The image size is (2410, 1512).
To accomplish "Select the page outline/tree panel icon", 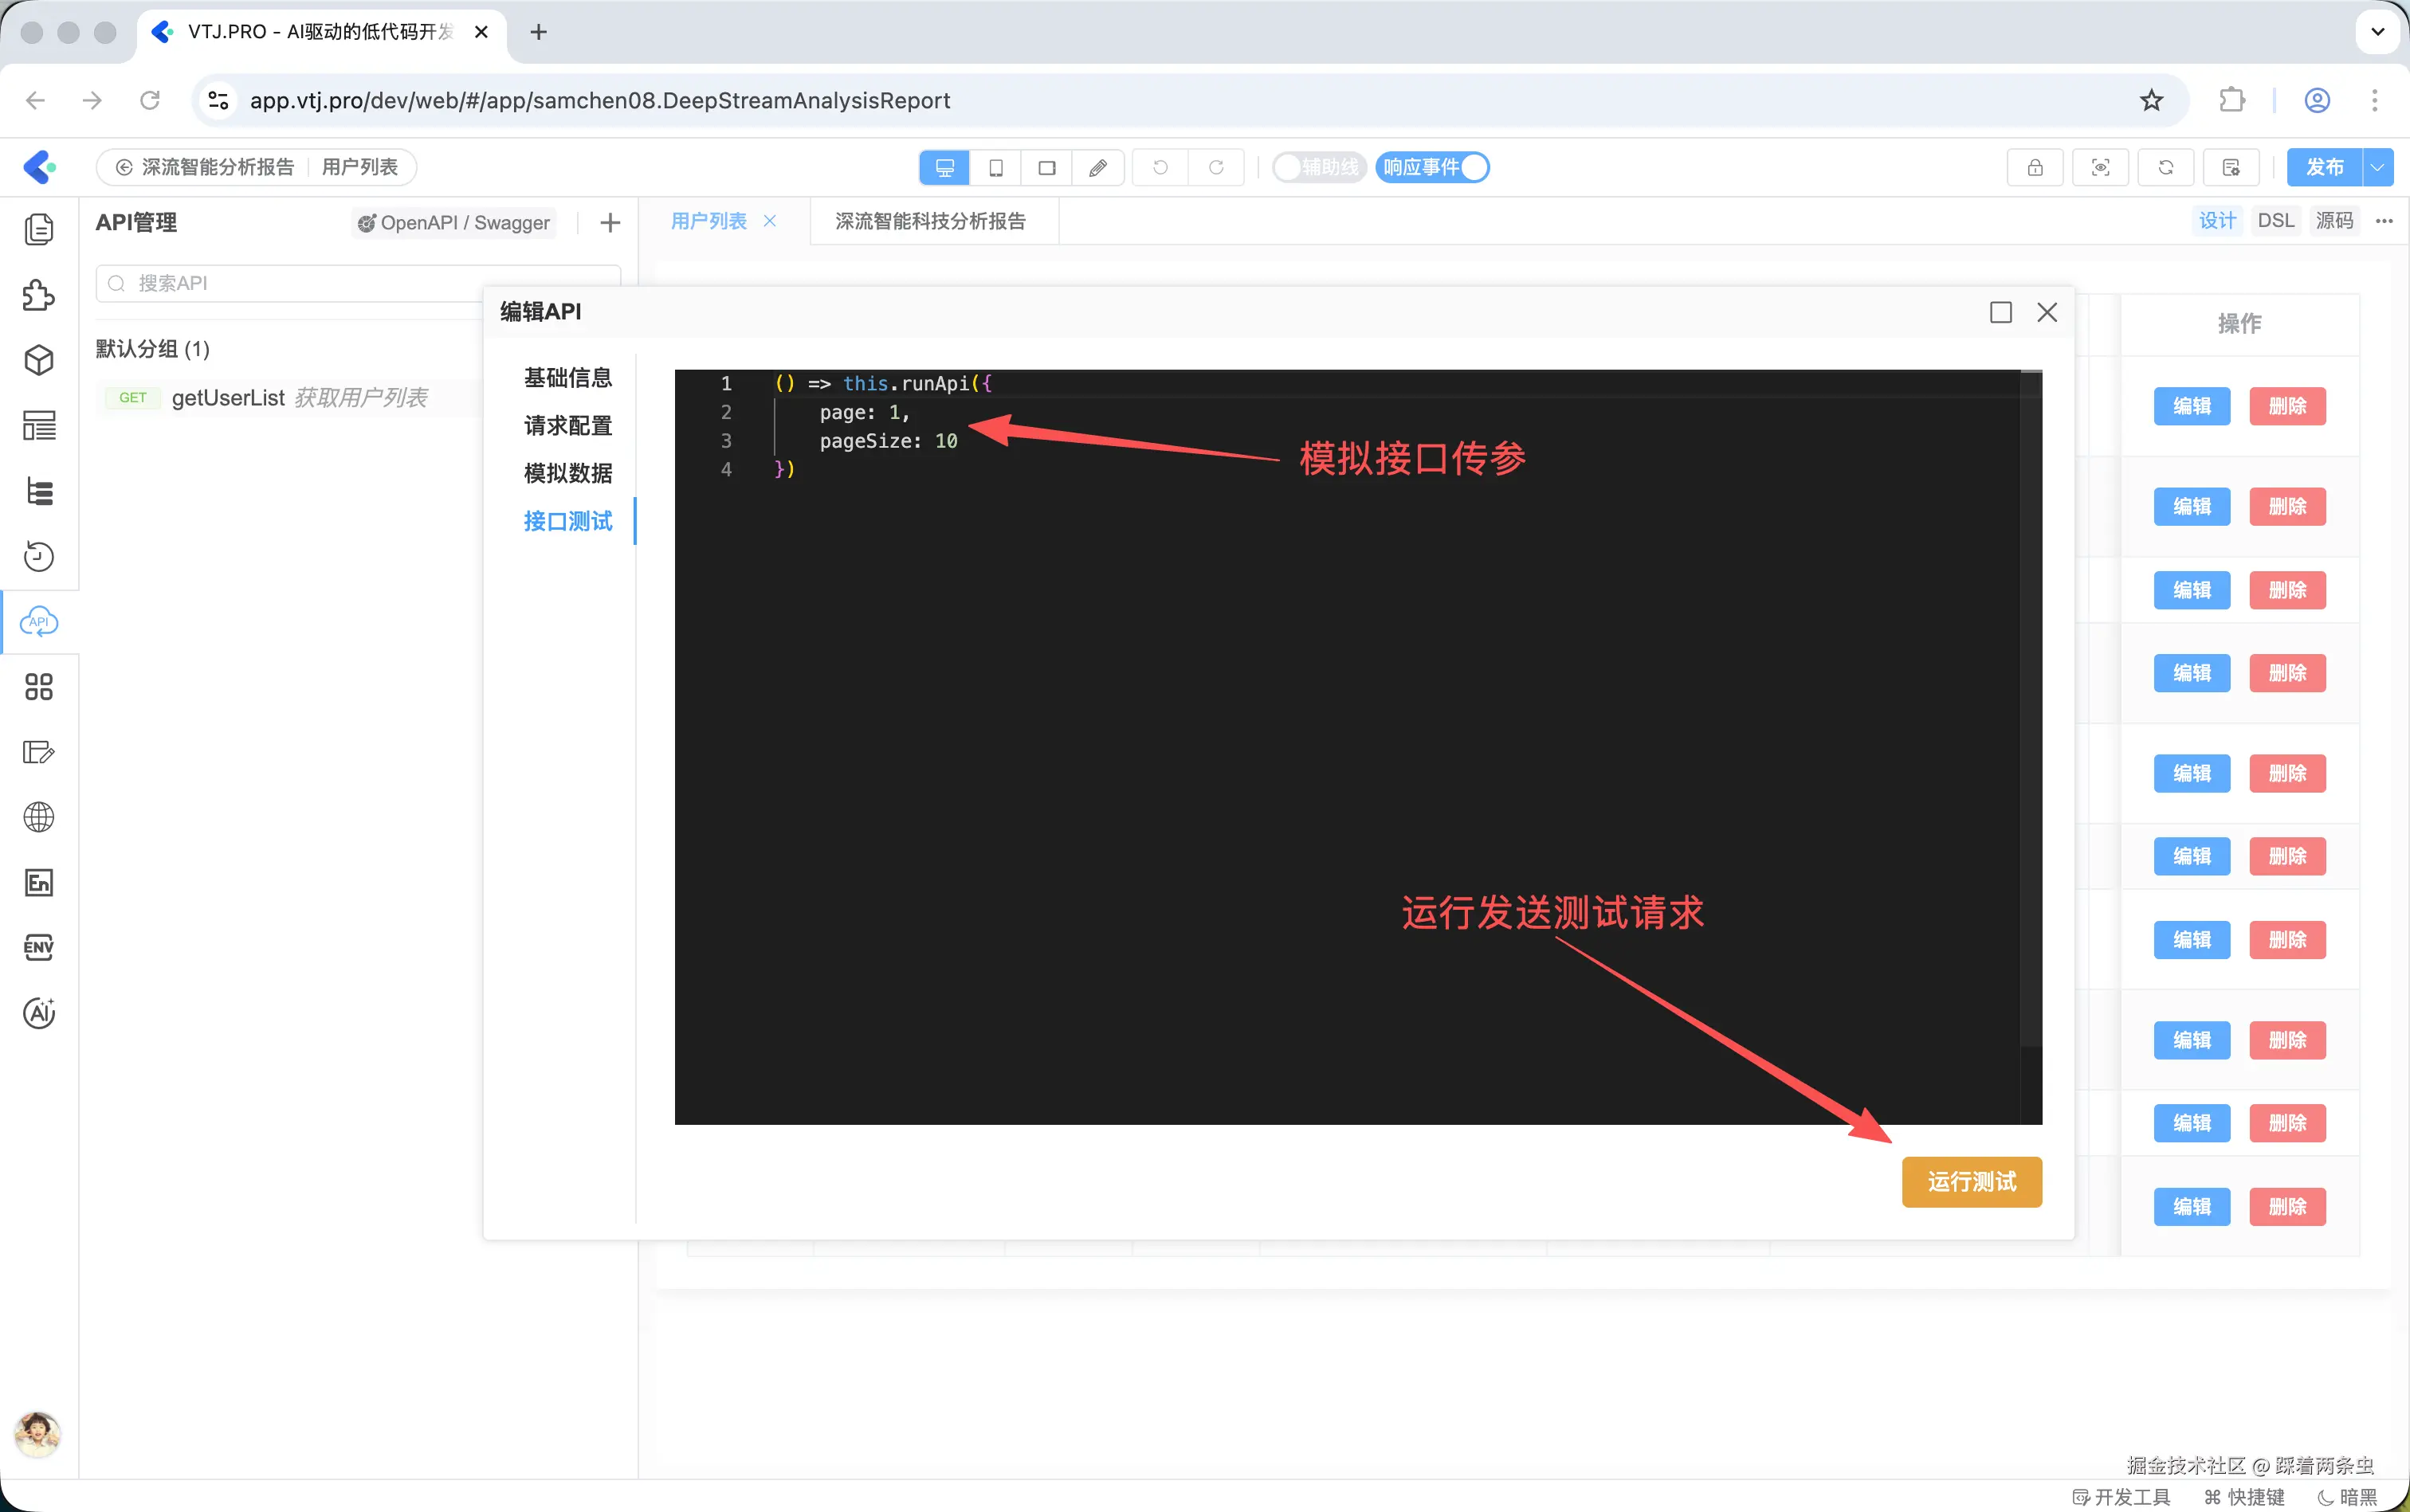I will point(39,490).
